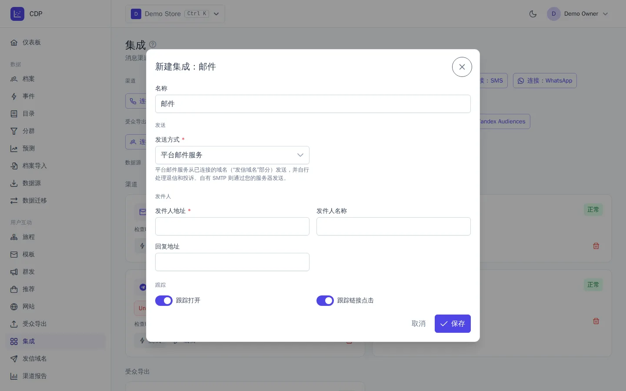Screen dimensions: 626x391
Task: Toggle the 跟踪打开 switch
Action: coord(164,301)
